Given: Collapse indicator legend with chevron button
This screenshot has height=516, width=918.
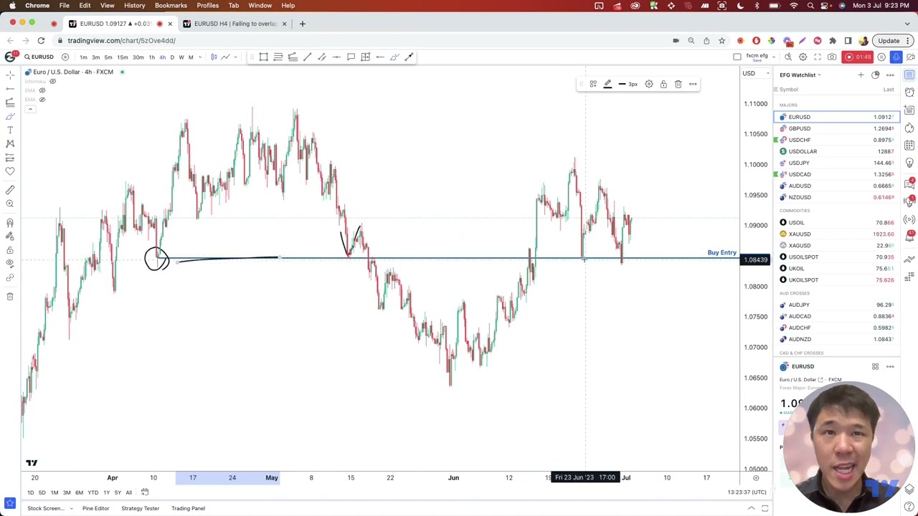Looking at the screenshot, I should click(31, 109).
